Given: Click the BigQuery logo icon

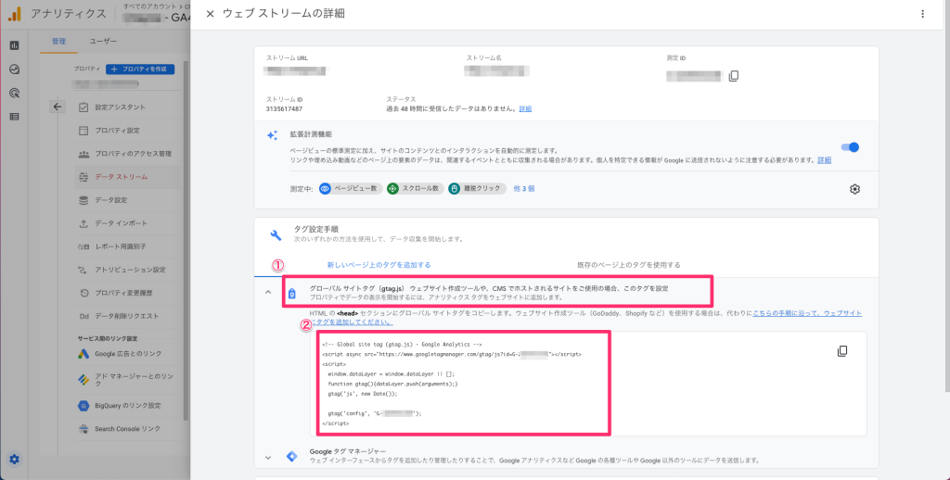Looking at the screenshot, I should pyautogui.click(x=83, y=406).
